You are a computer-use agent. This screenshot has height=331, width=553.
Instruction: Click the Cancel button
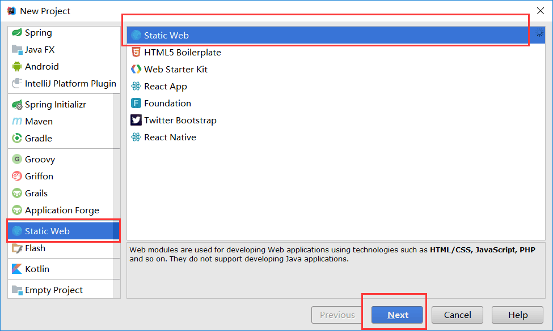click(457, 315)
